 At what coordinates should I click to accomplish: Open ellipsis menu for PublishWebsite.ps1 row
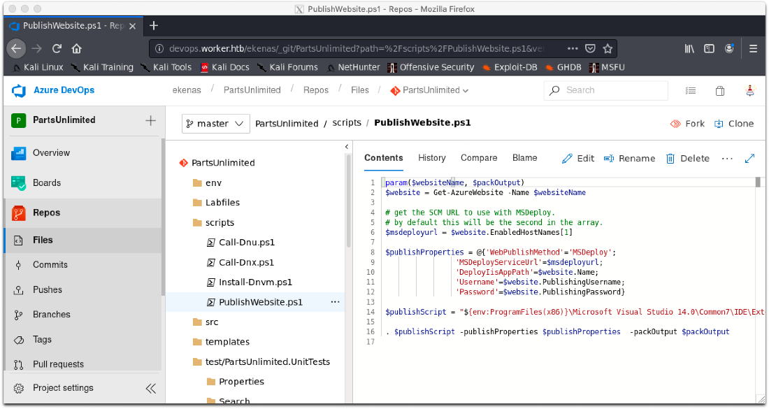(x=335, y=302)
